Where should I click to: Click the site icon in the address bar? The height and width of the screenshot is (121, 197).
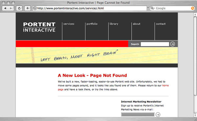tap(35, 8)
